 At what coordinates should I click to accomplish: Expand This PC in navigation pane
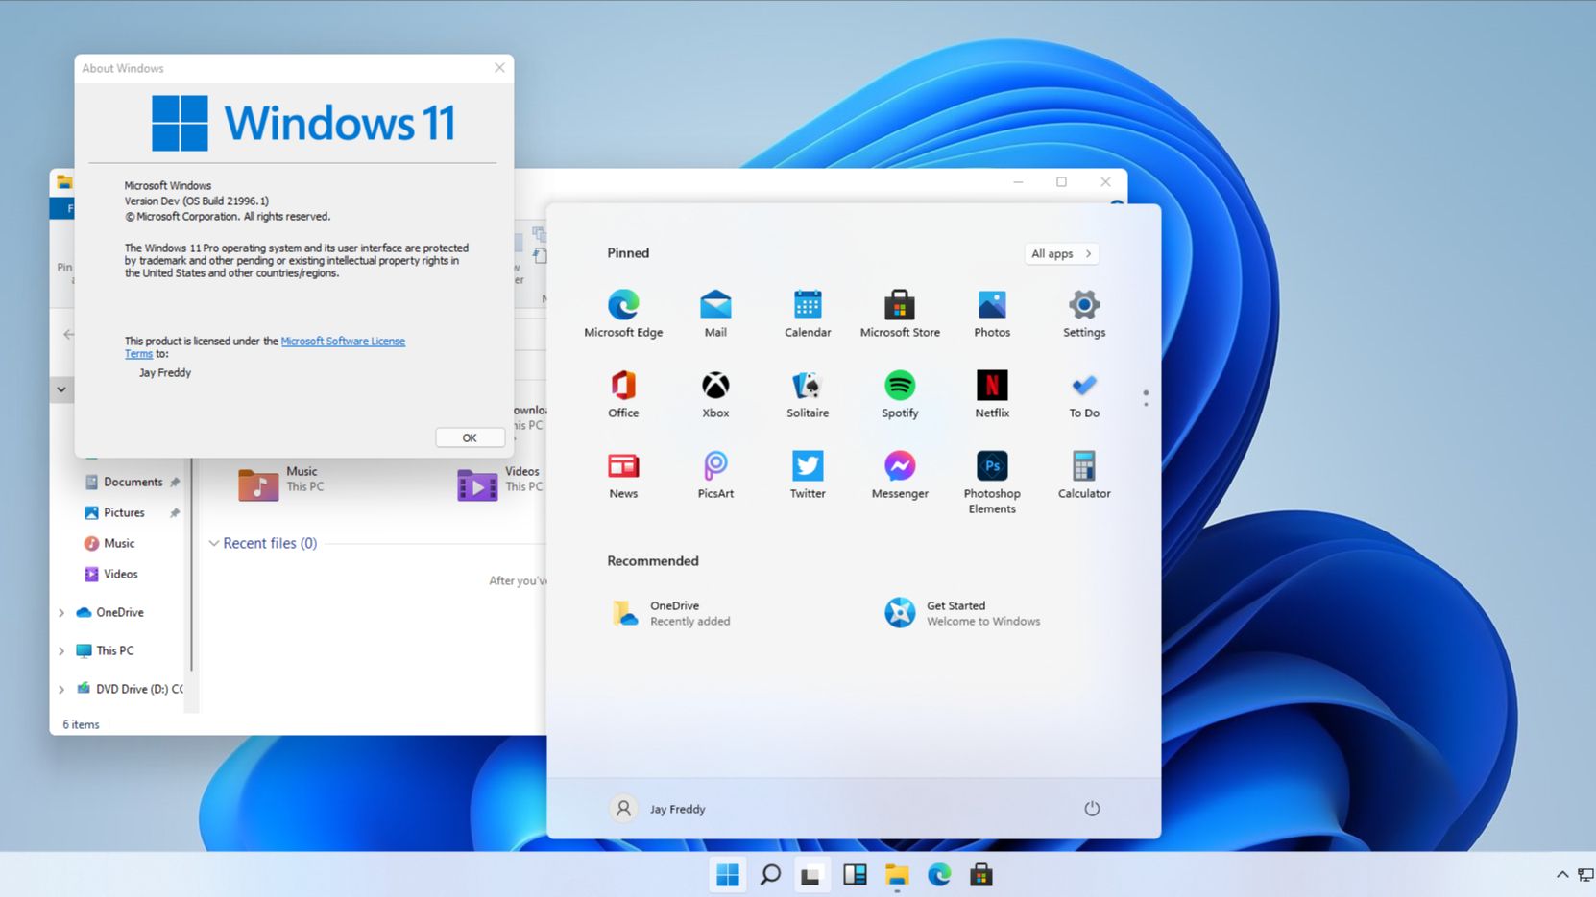[x=61, y=651]
